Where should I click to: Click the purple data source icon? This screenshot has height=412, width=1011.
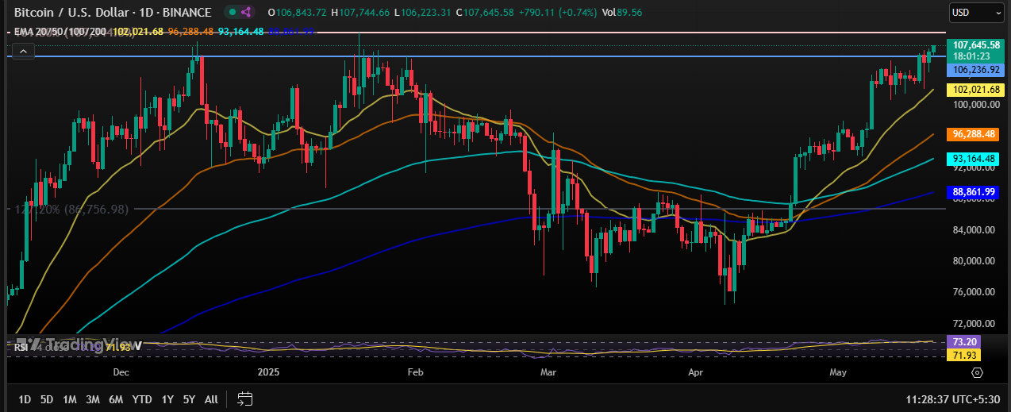click(246, 12)
